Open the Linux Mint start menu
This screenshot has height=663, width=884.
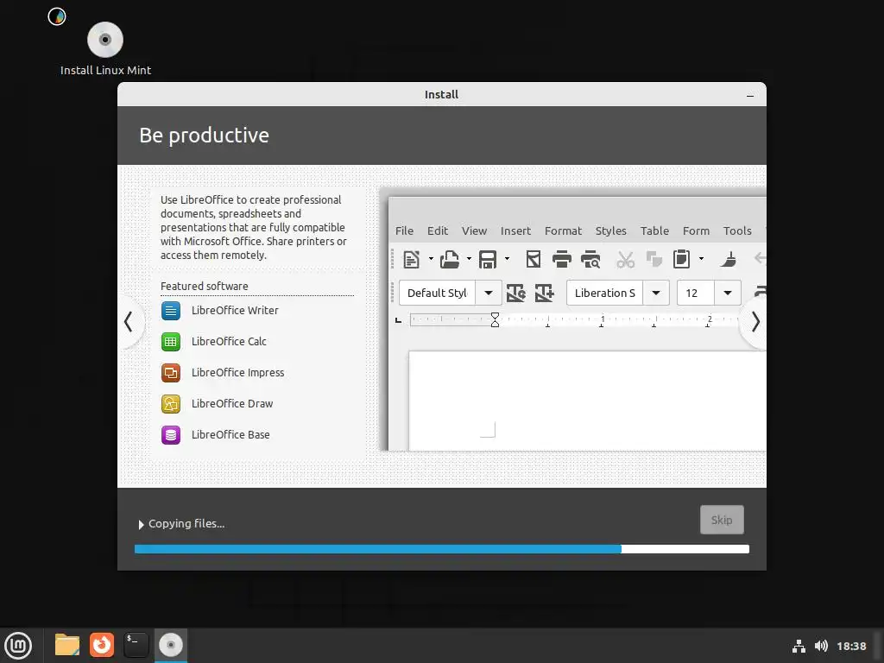(x=18, y=646)
